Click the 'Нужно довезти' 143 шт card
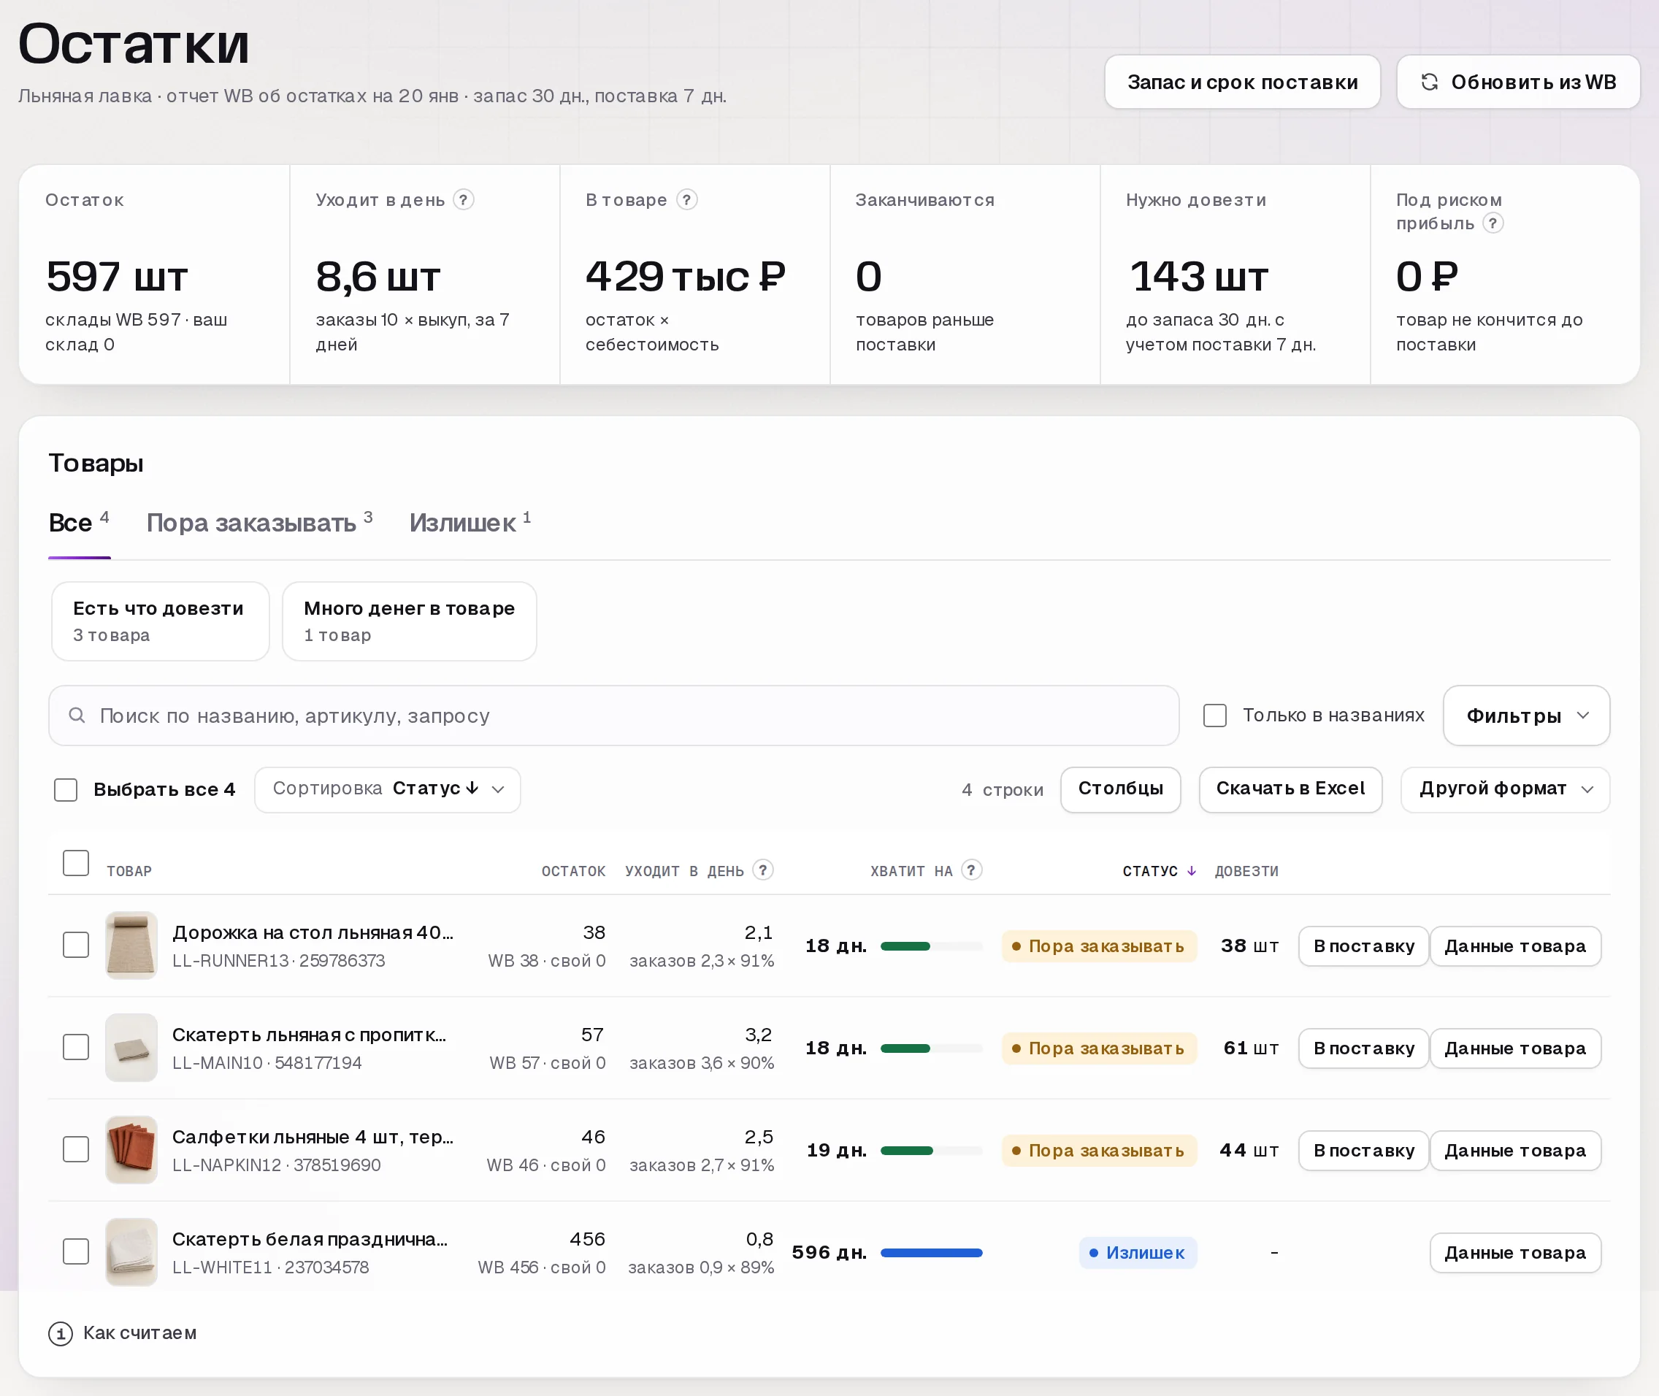The image size is (1659, 1396). 1235,275
